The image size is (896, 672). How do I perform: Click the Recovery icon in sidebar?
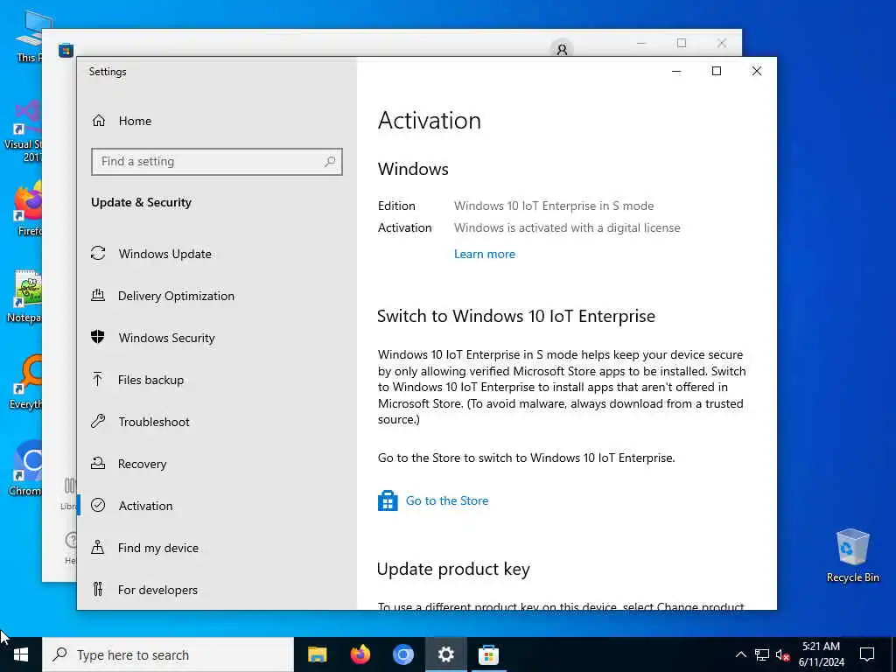[x=98, y=464]
